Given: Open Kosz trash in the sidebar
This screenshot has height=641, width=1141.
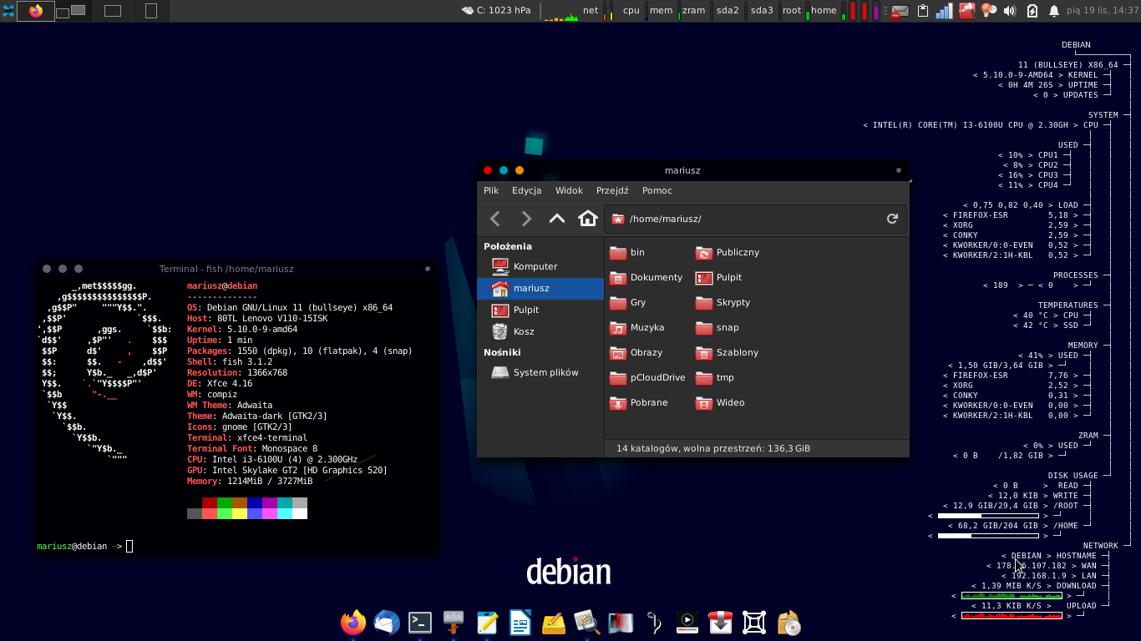Looking at the screenshot, I should (540, 331).
